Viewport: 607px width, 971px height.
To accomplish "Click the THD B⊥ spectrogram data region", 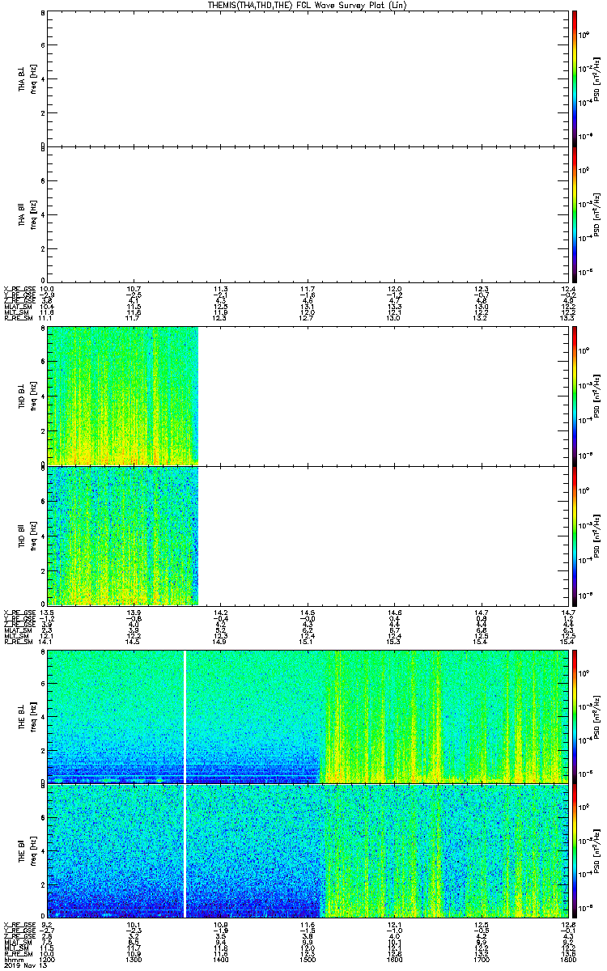I will (122, 396).
